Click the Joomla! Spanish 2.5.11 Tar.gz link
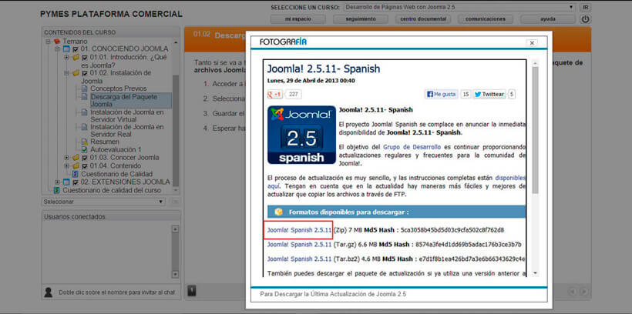632x314 pixels. [x=300, y=245]
